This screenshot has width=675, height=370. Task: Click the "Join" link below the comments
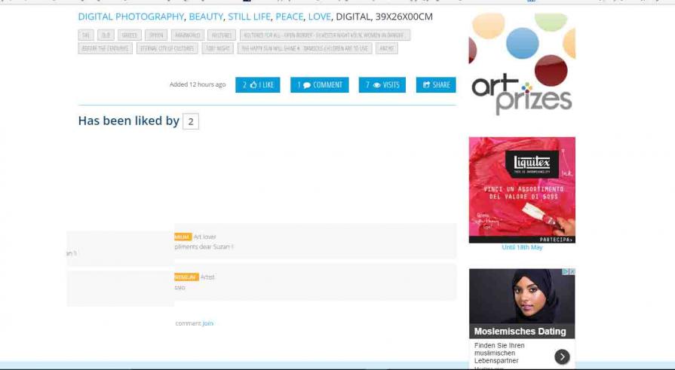pos(208,323)
